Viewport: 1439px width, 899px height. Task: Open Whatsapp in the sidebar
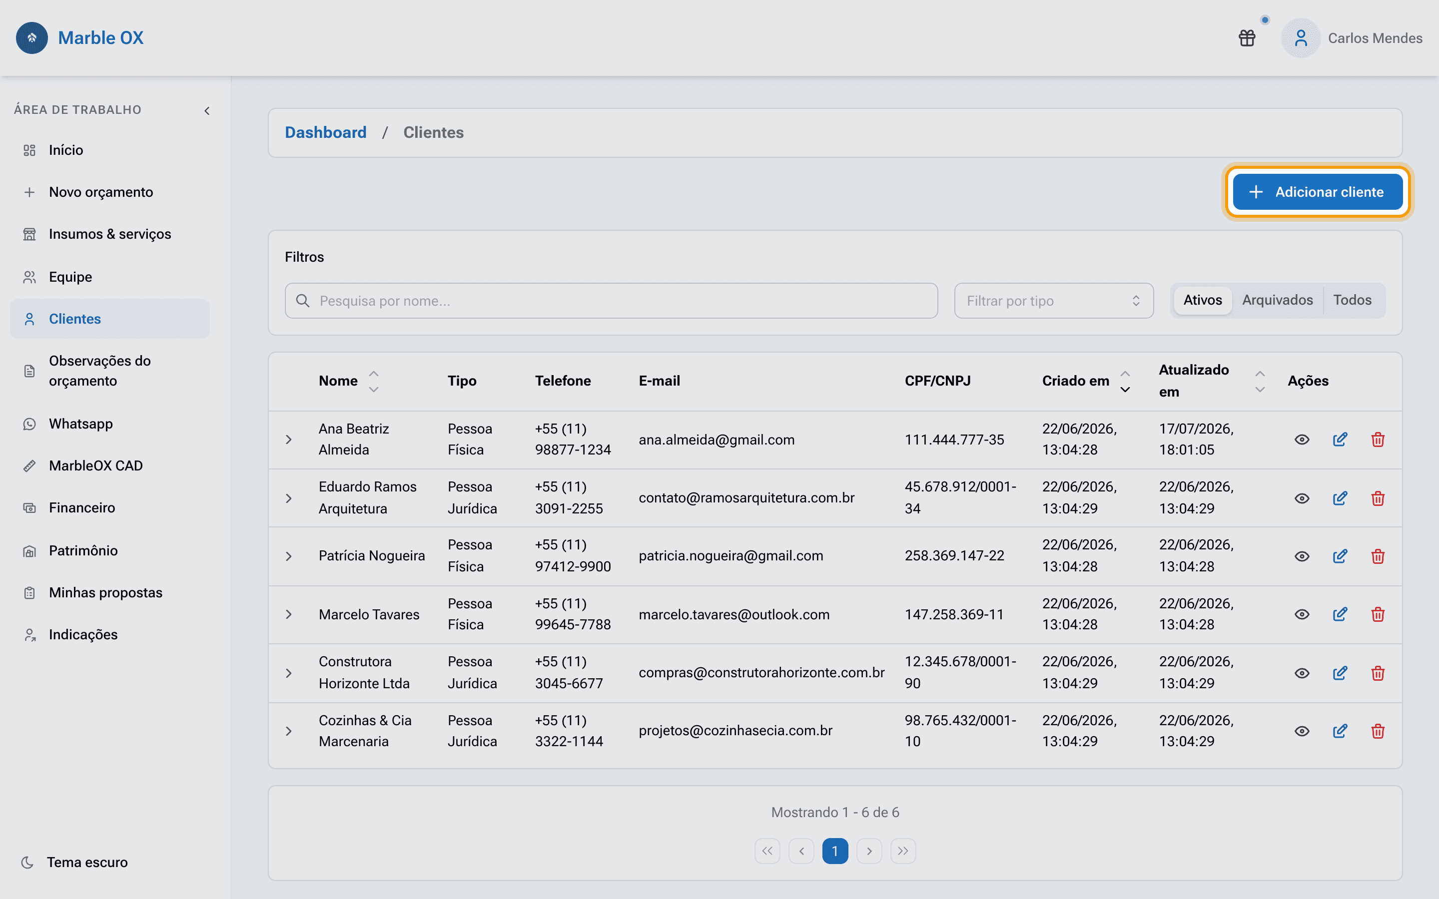click(x=110, y=424)
